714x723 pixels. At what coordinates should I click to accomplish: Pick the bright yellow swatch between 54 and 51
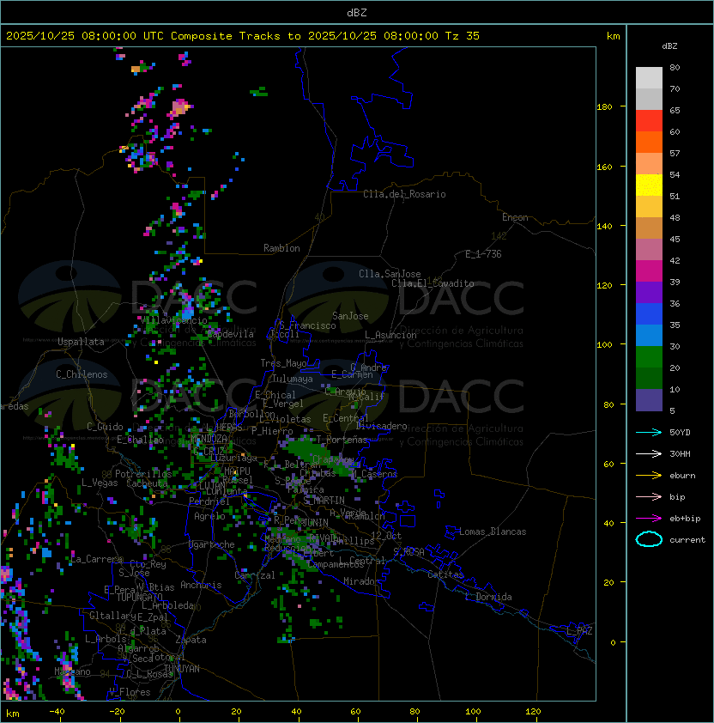click(649, 185)
